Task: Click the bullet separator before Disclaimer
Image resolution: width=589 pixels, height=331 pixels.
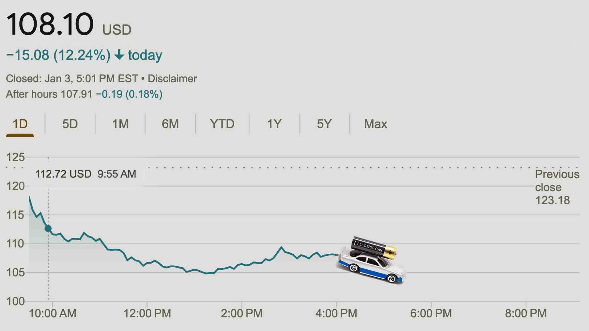Action: pyautogui.click(x=142, y=78)
